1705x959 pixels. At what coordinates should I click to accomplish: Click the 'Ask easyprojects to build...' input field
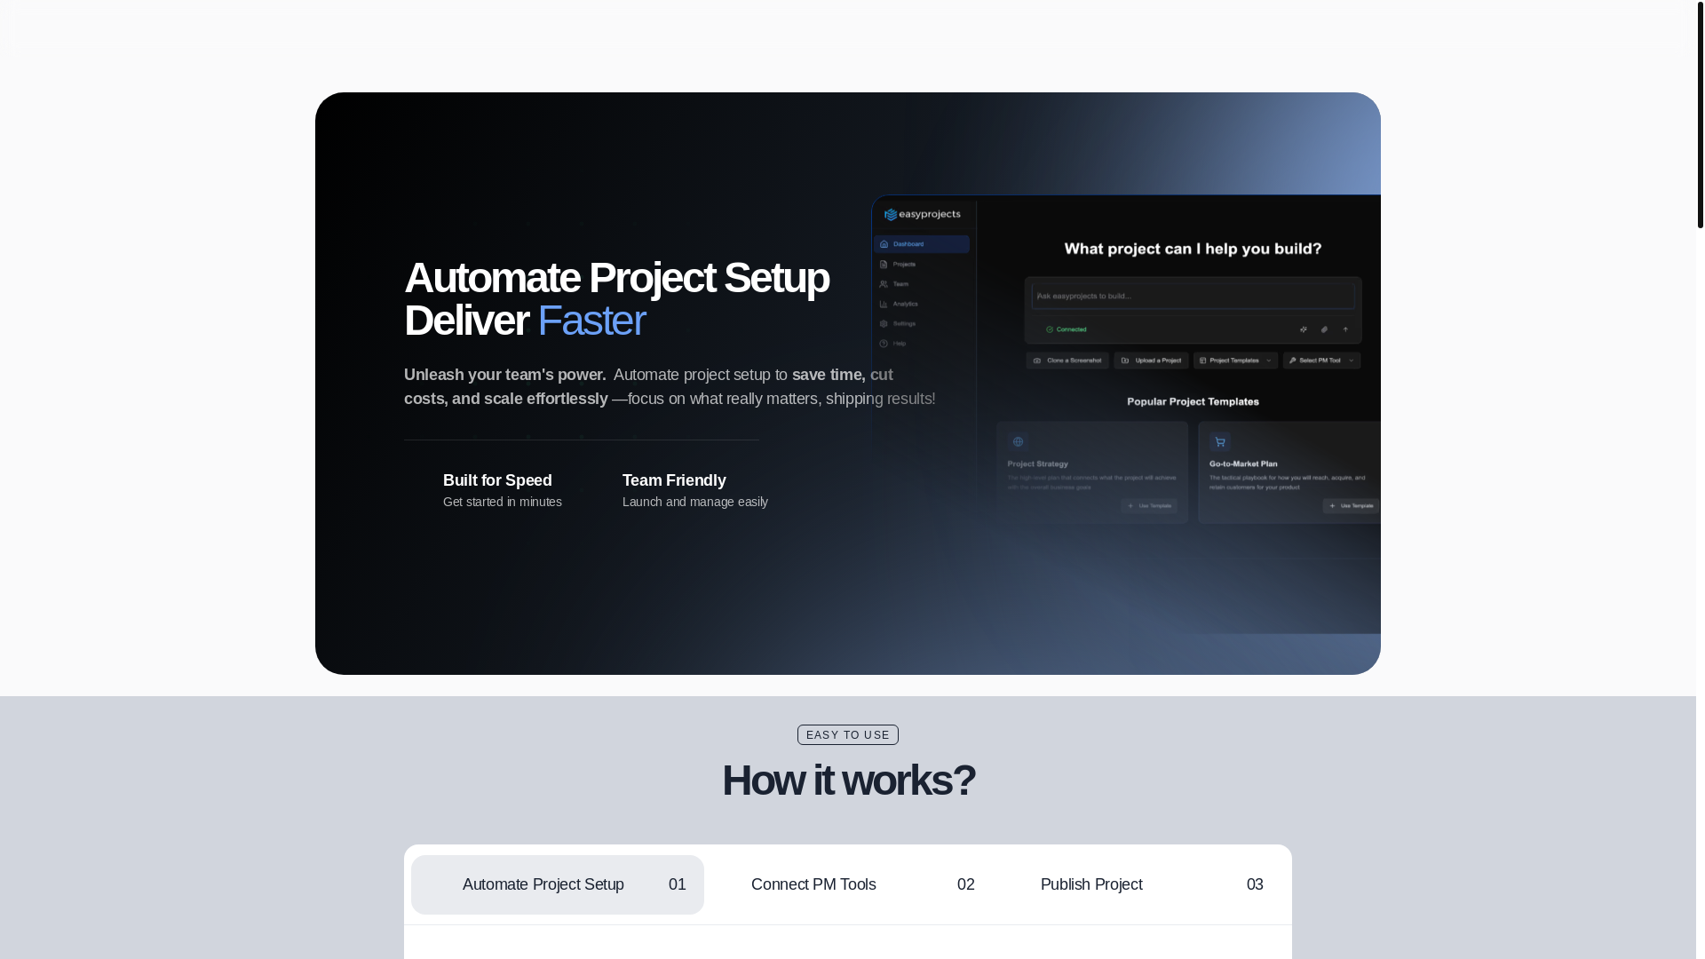[1193, 296]
